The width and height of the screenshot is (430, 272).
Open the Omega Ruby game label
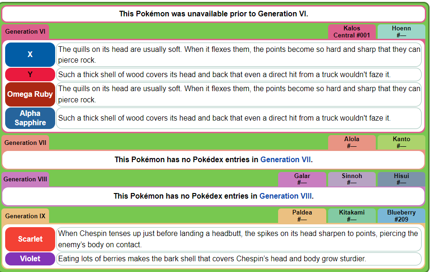30,94
